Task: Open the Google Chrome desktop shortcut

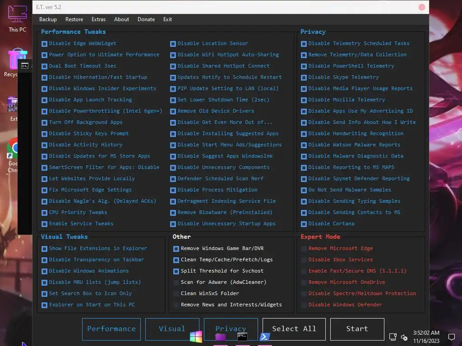Action: (x=12, y=155)
